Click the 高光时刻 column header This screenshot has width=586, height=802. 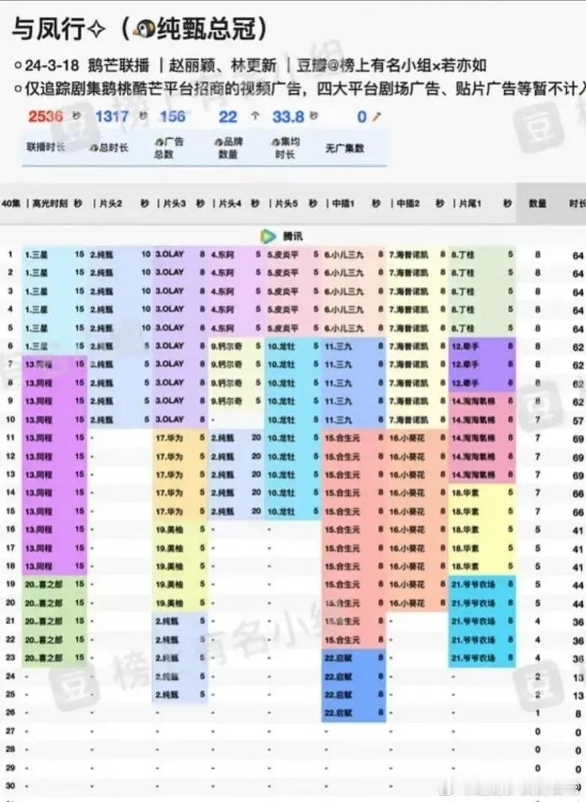pyautogui.click(x=50, y=203)
